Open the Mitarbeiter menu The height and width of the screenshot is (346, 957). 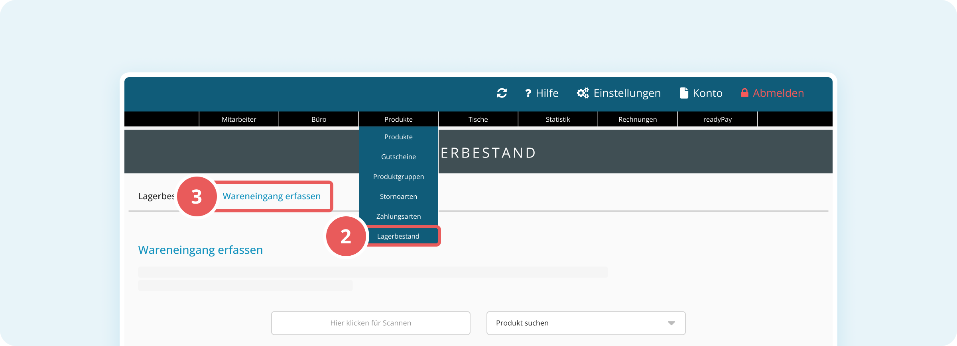(x=239, y=119)
